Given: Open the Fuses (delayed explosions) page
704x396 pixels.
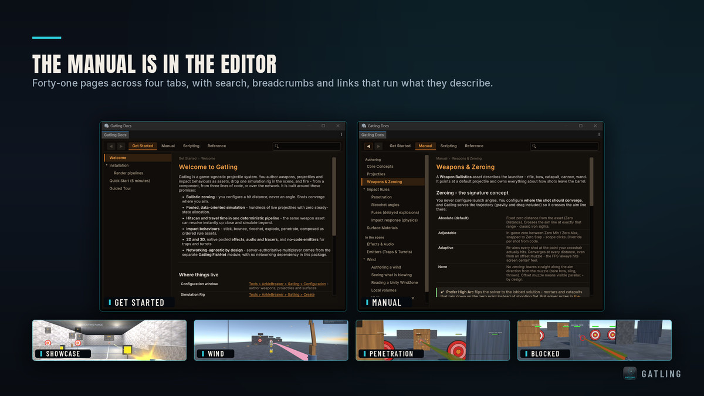Looking at the screenshot, I should pyautogui.click(x=395, y=212).
